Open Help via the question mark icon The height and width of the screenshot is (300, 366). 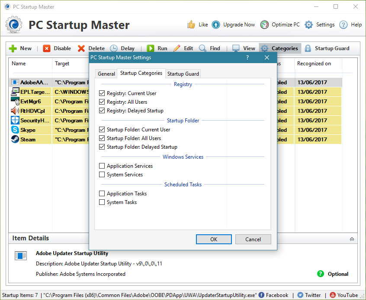(x=344, y=25)
